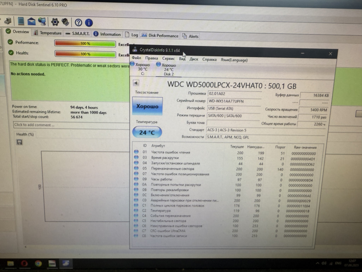This screenshot has width=362, height=272.
Task: Open the Сервис menu
Action: coord(168,58)
